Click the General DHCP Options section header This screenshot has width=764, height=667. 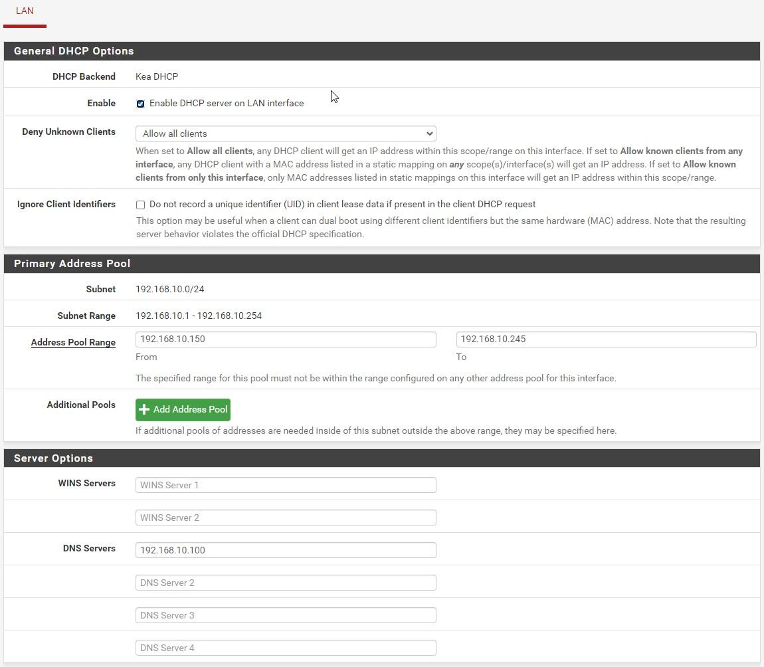74,51
